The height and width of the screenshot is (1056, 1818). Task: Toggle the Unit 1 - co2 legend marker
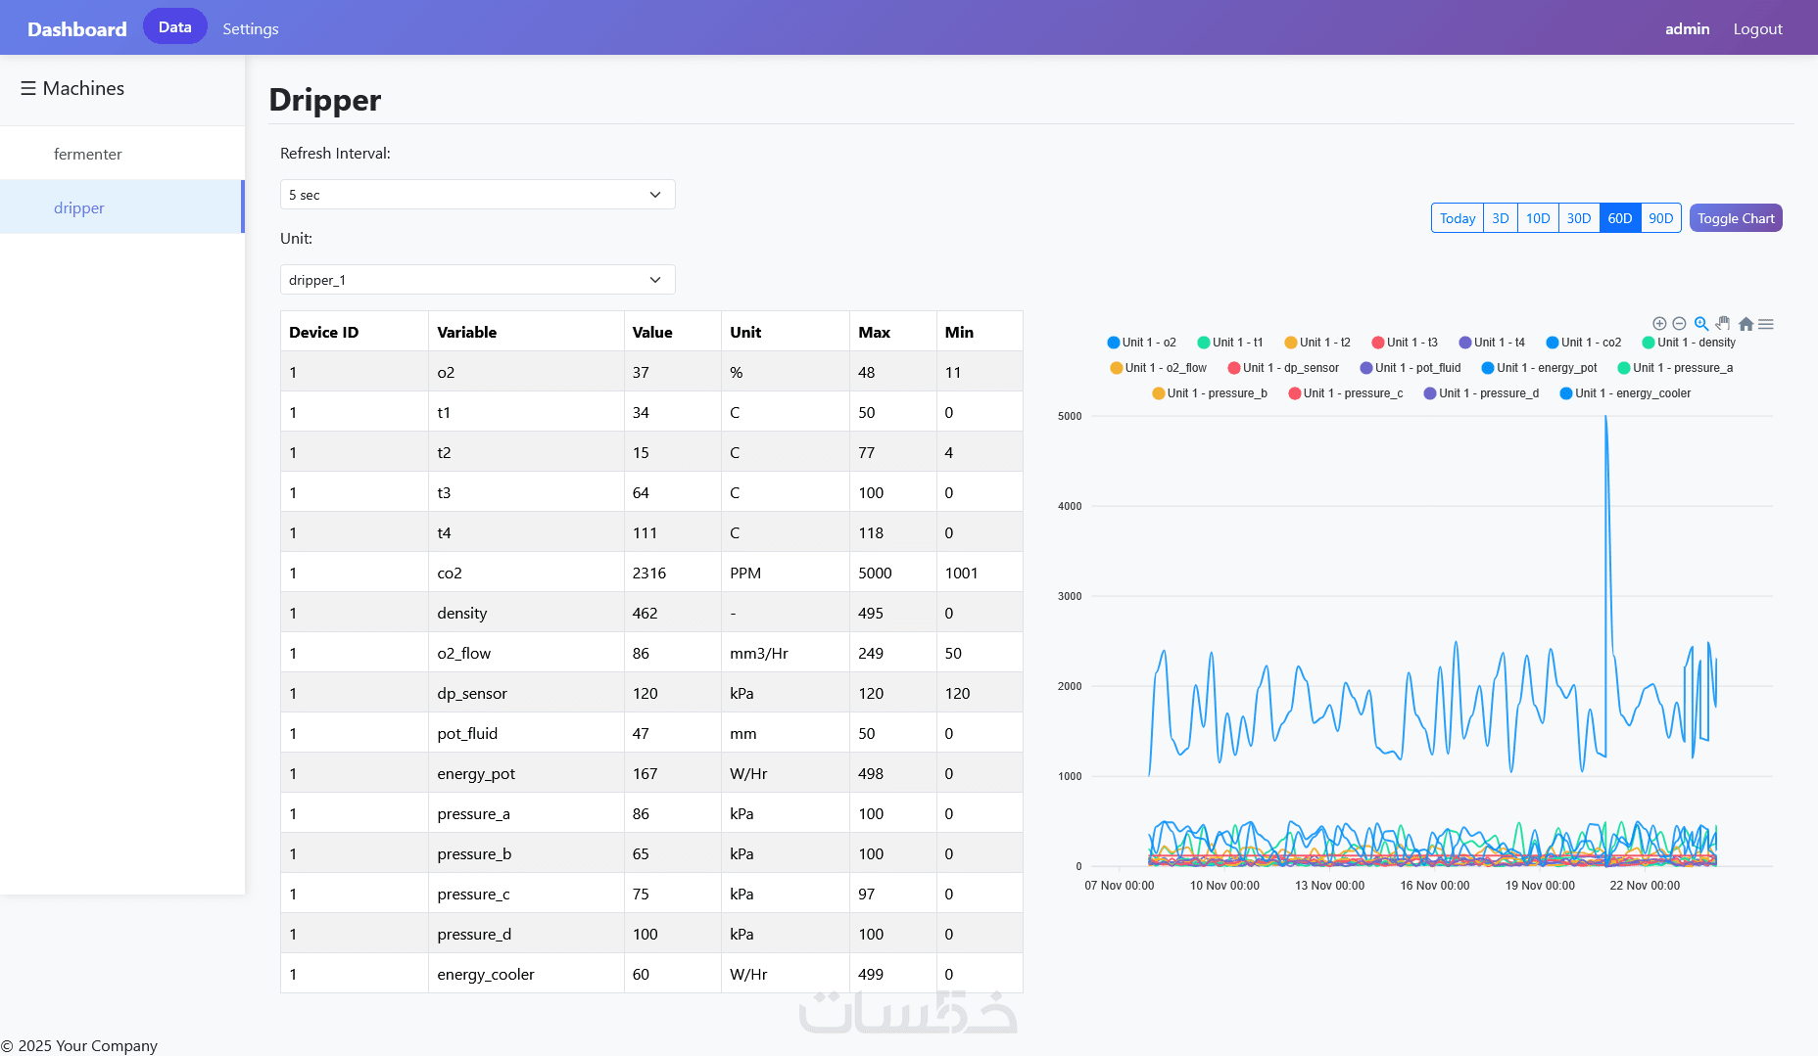pos(1553,343)
